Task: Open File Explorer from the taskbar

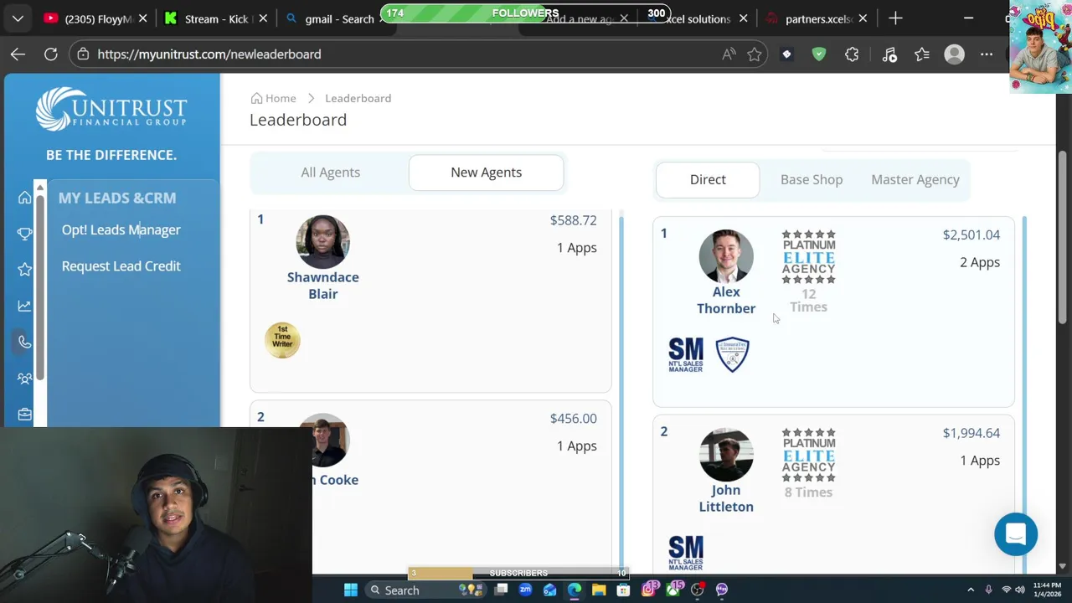Action: tap(599, 590)
